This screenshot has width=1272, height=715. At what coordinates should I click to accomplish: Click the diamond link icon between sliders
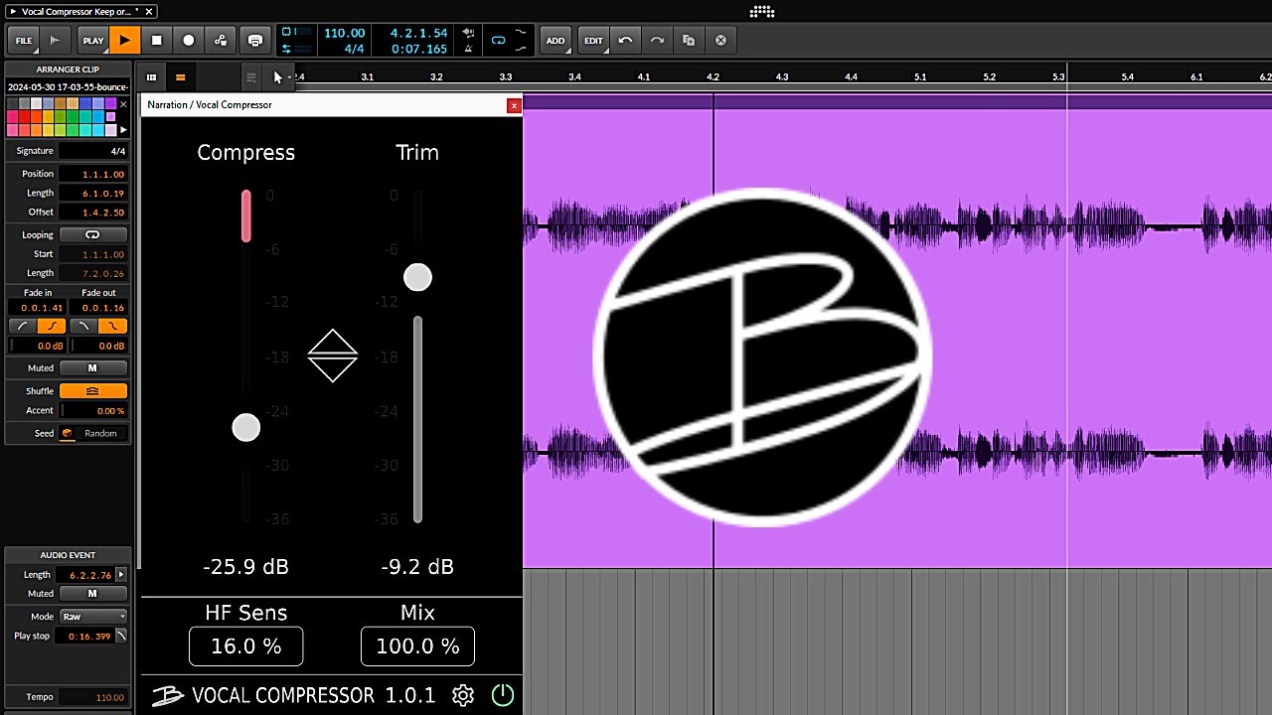[x=332, y=356]
